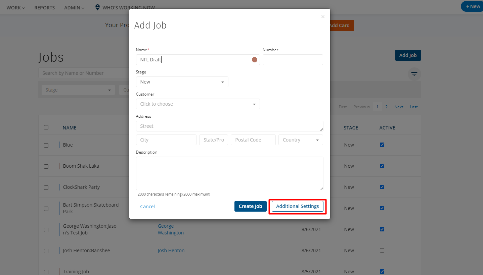Select the checkbox for Blue job row

(46, 145)
